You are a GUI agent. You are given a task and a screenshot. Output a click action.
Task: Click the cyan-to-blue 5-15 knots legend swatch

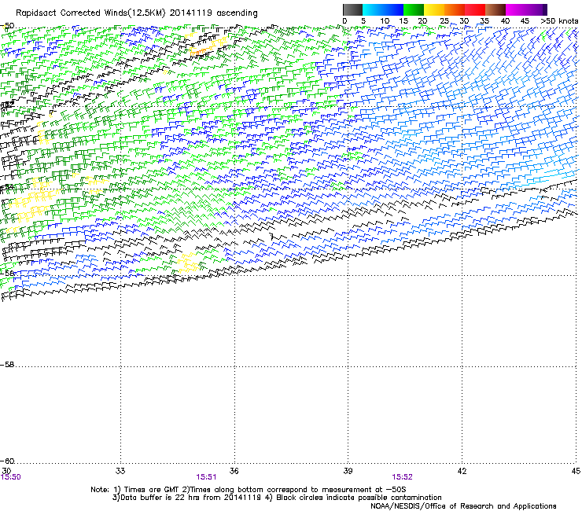383,9
